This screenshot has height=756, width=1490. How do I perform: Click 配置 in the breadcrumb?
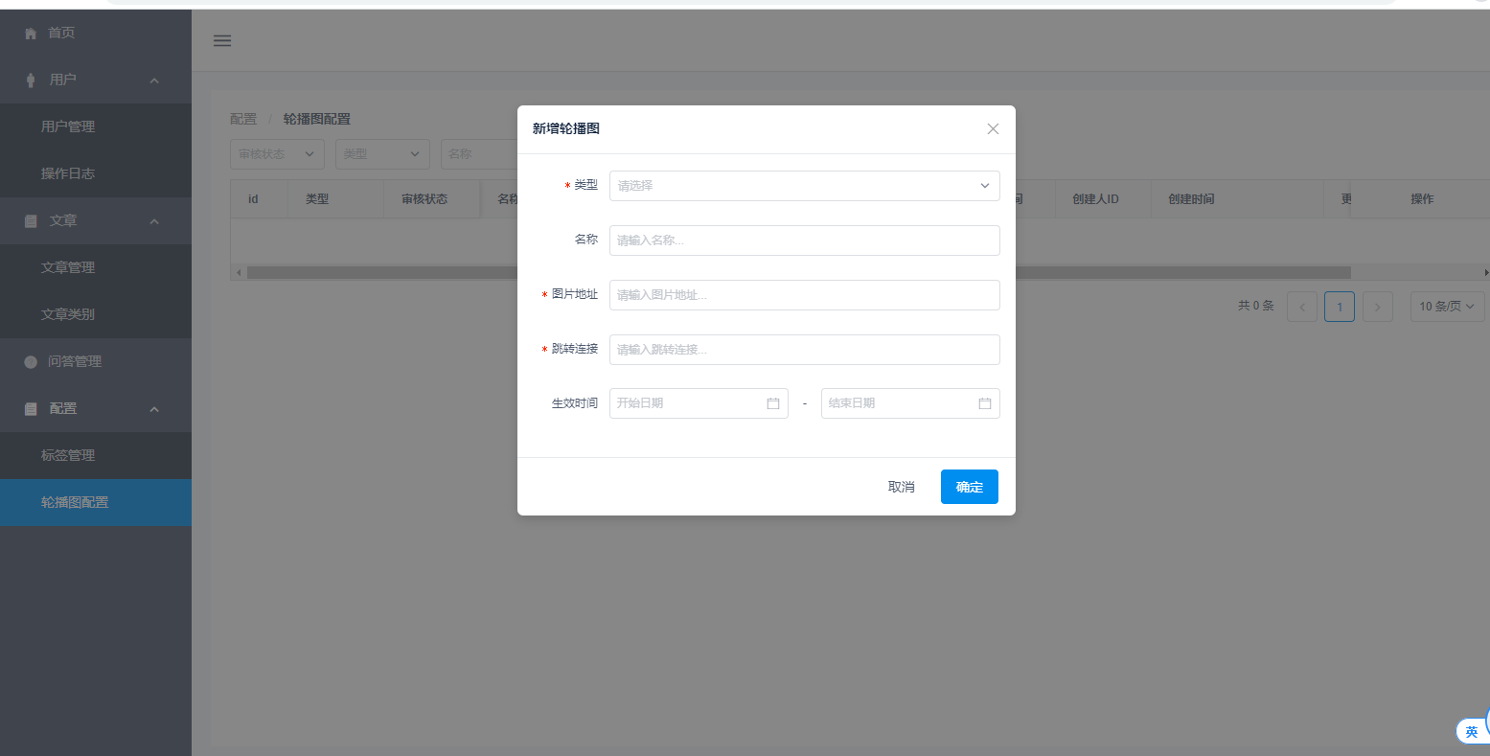coord(243,119)
